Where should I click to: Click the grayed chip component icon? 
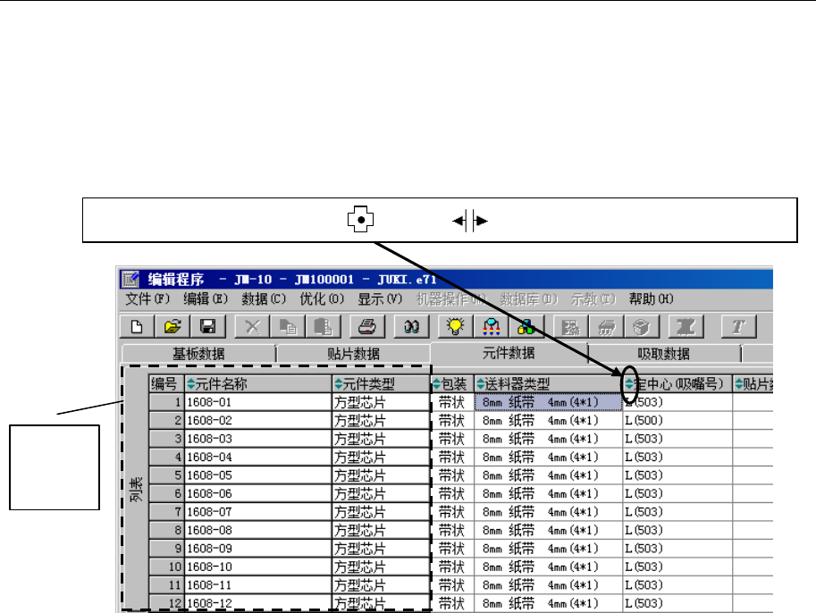pyautogui.click(x=606, y=327)
